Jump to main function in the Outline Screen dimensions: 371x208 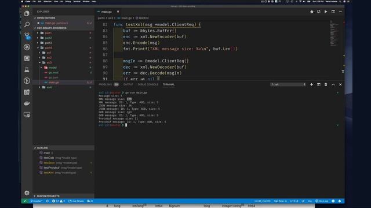tap(47, 153)
